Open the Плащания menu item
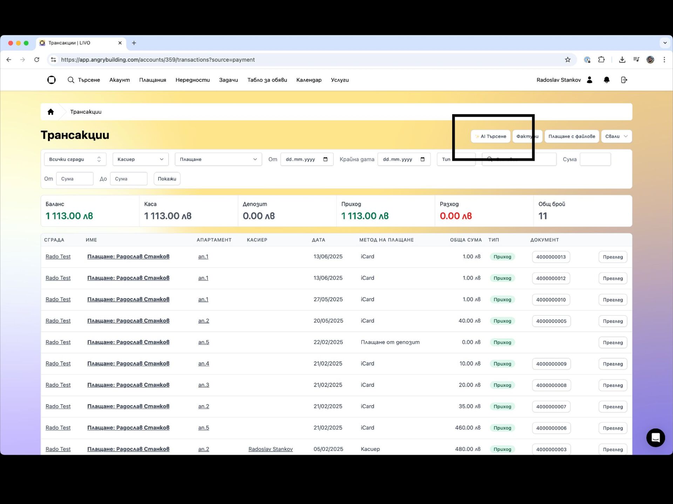 pyautogui.click(x=152, y=80)
